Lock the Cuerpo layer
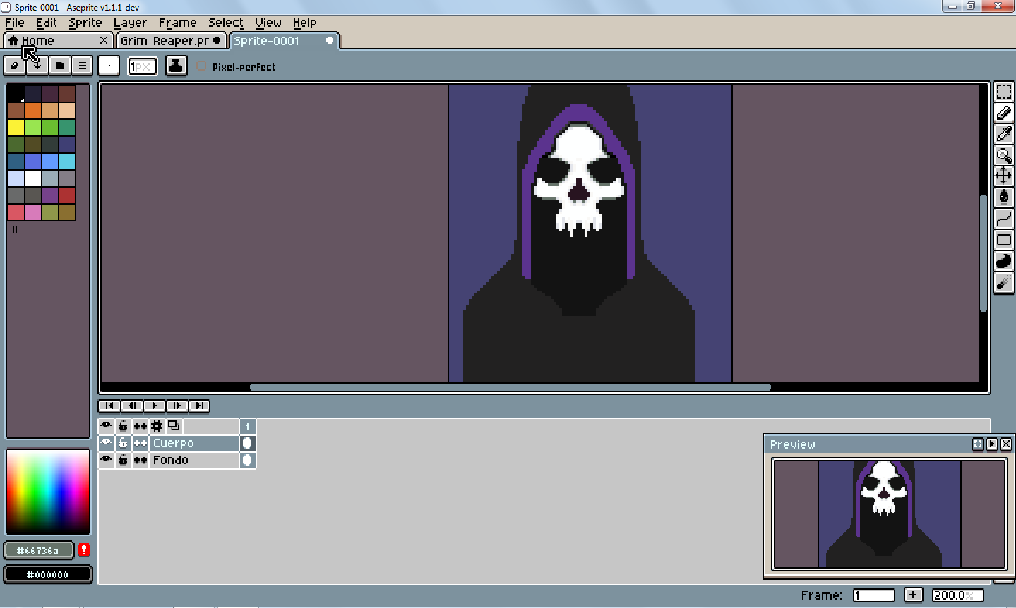Screen dimensions: 1016x608 tap(123, 443)
